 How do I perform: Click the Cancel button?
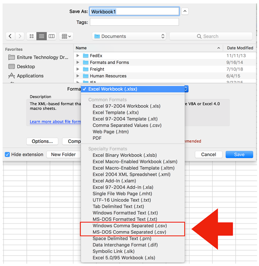208,155
